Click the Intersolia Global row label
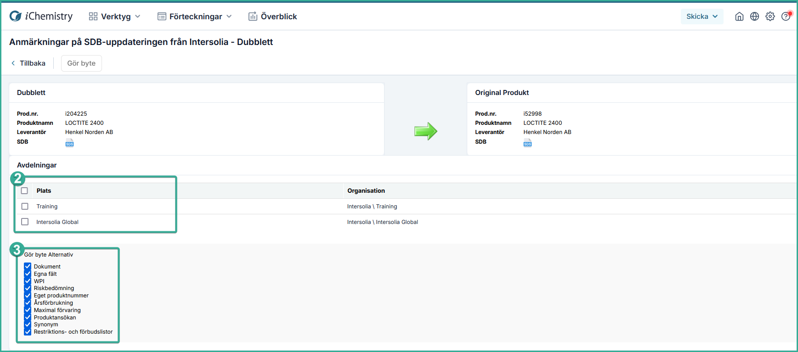 57,222
